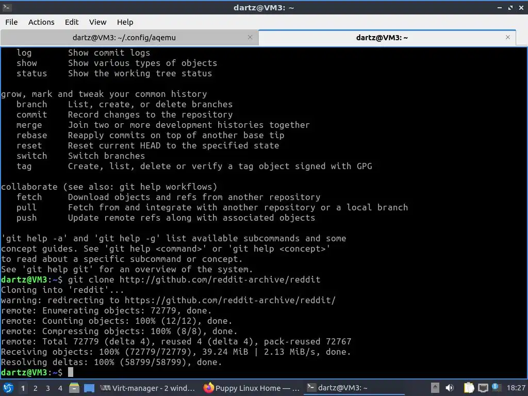Maximize the terminal window
The height and width of the screenshot is (396, 528).
[x=510, y=7]
